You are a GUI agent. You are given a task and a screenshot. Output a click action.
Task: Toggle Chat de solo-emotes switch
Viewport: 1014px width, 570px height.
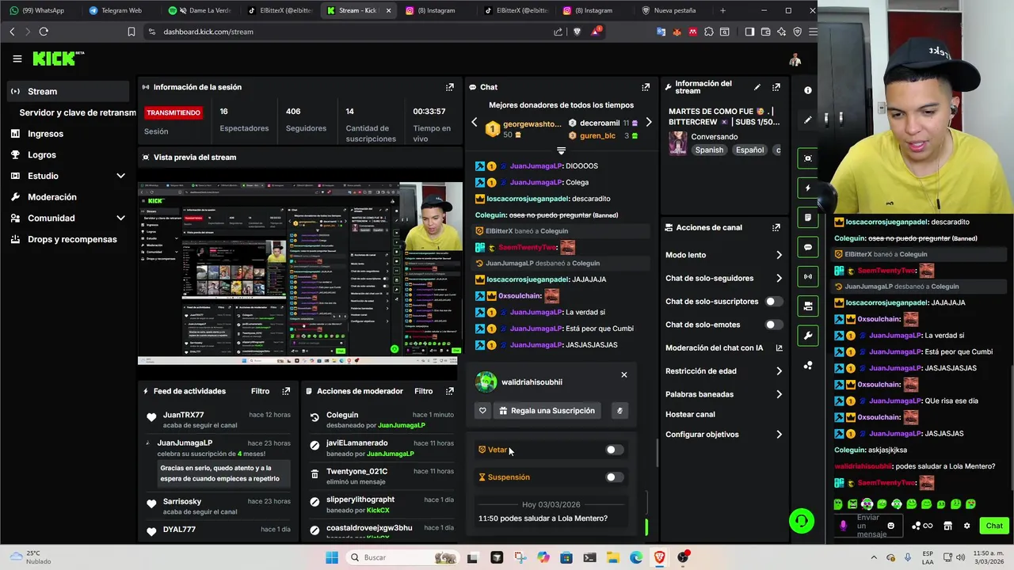pyautogui.click(x=772, y=325)
